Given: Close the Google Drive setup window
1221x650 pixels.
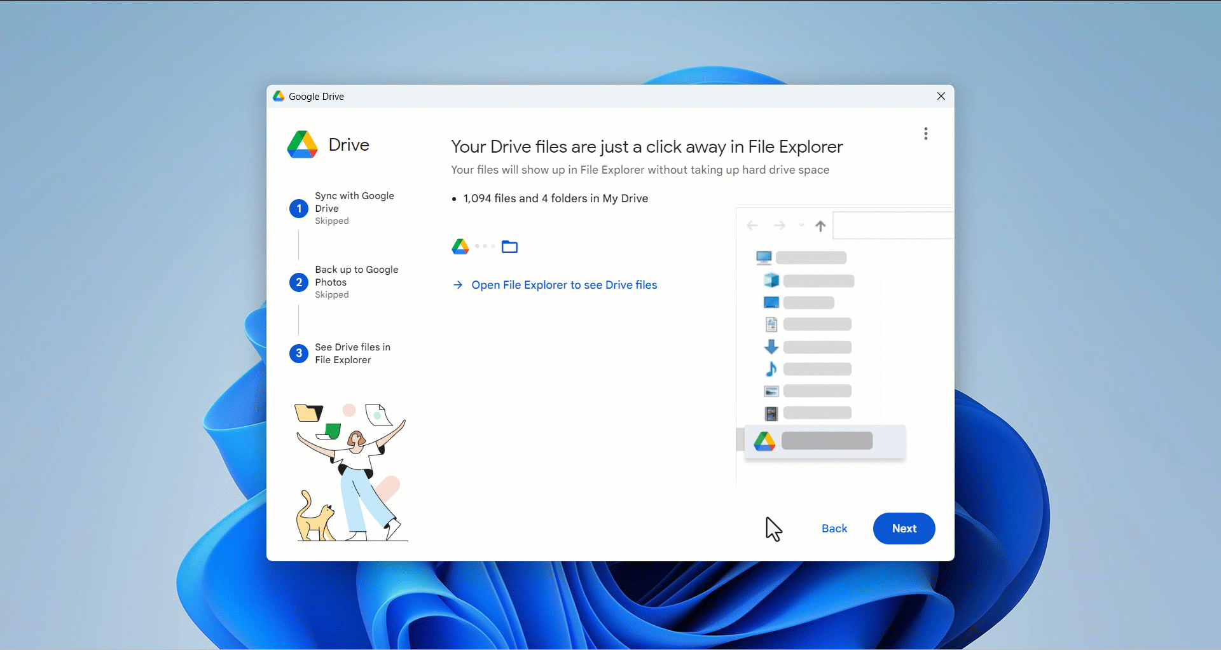Looking at the screenshot, I should [941, 96].
